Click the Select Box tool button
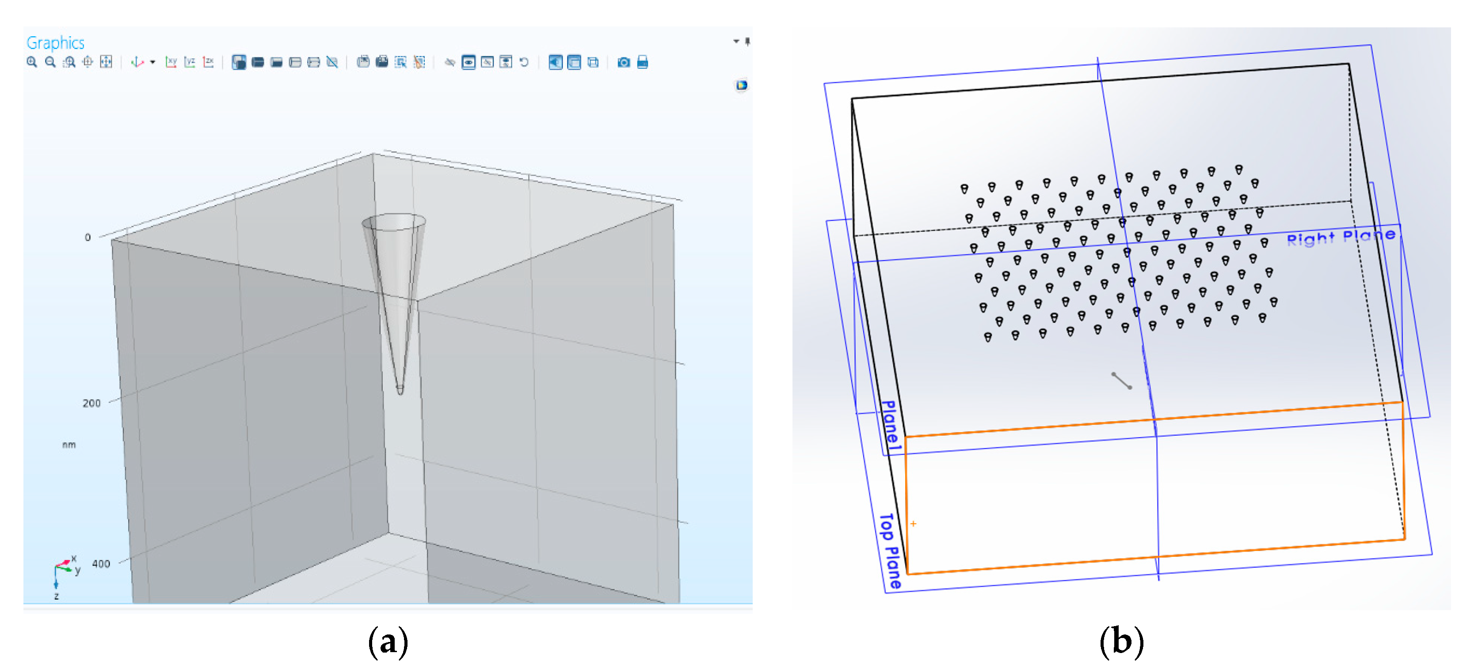This screenshot has height=672, width=1478. 400,62
